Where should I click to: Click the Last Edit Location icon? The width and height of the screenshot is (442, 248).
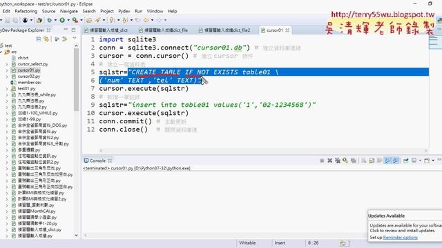pos(138,20)
